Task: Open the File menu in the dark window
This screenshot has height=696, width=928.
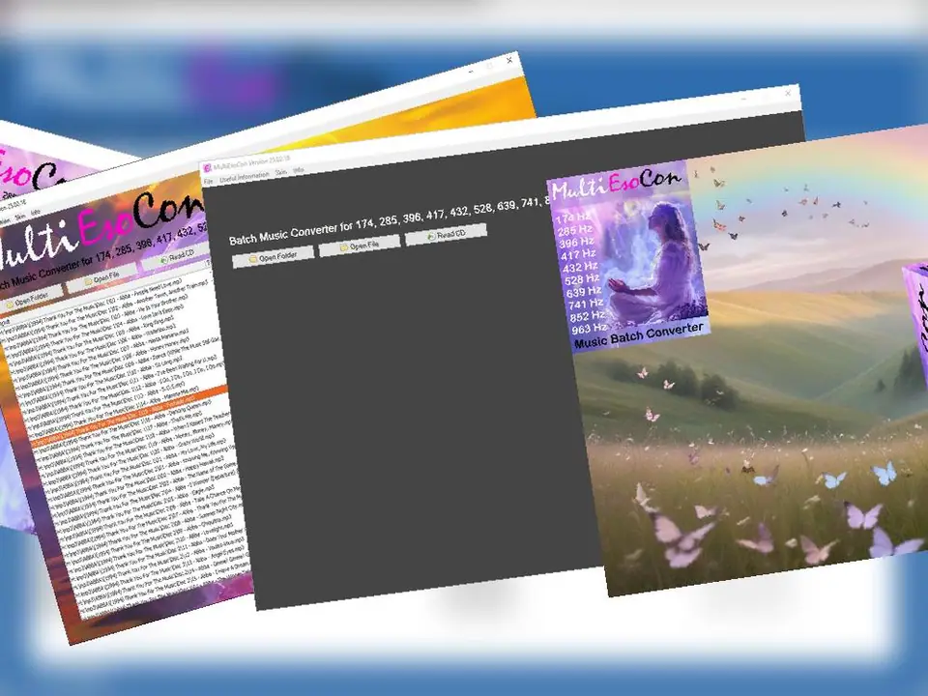Action: tap(206, 181)
